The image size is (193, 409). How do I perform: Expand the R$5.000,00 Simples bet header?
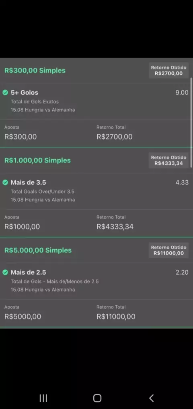[x=38, y=250]
